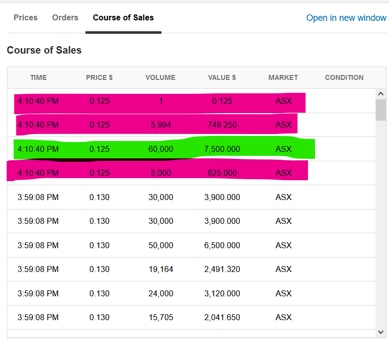389x339 pixels.
Task: Click the TIME column header
Action: tap(38, 77)
